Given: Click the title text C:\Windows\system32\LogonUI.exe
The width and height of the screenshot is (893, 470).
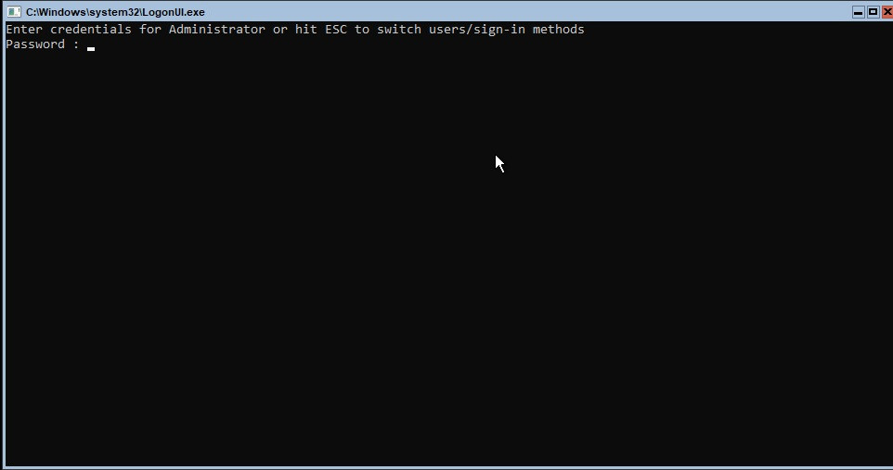Looking at the screenshot, I should coord(115,12).
